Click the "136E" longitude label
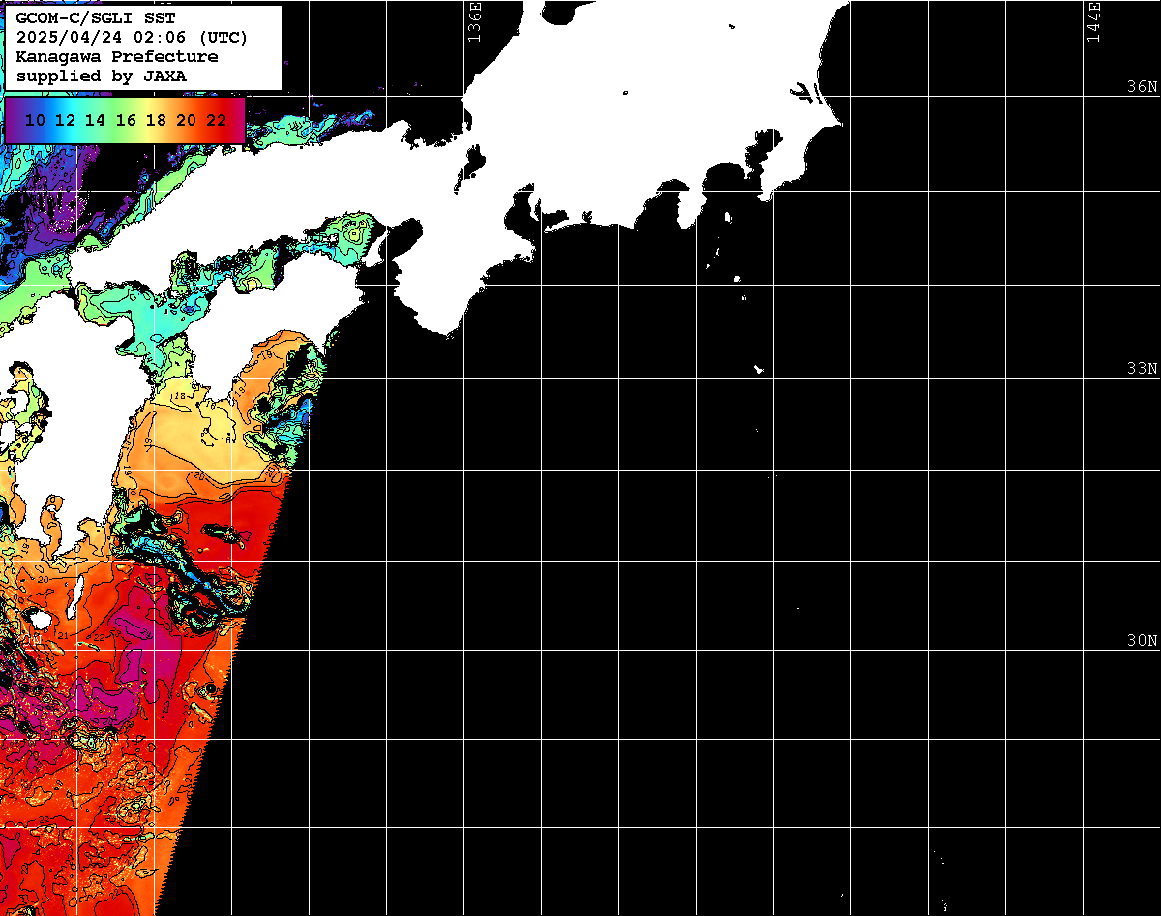 pos(474,21)
